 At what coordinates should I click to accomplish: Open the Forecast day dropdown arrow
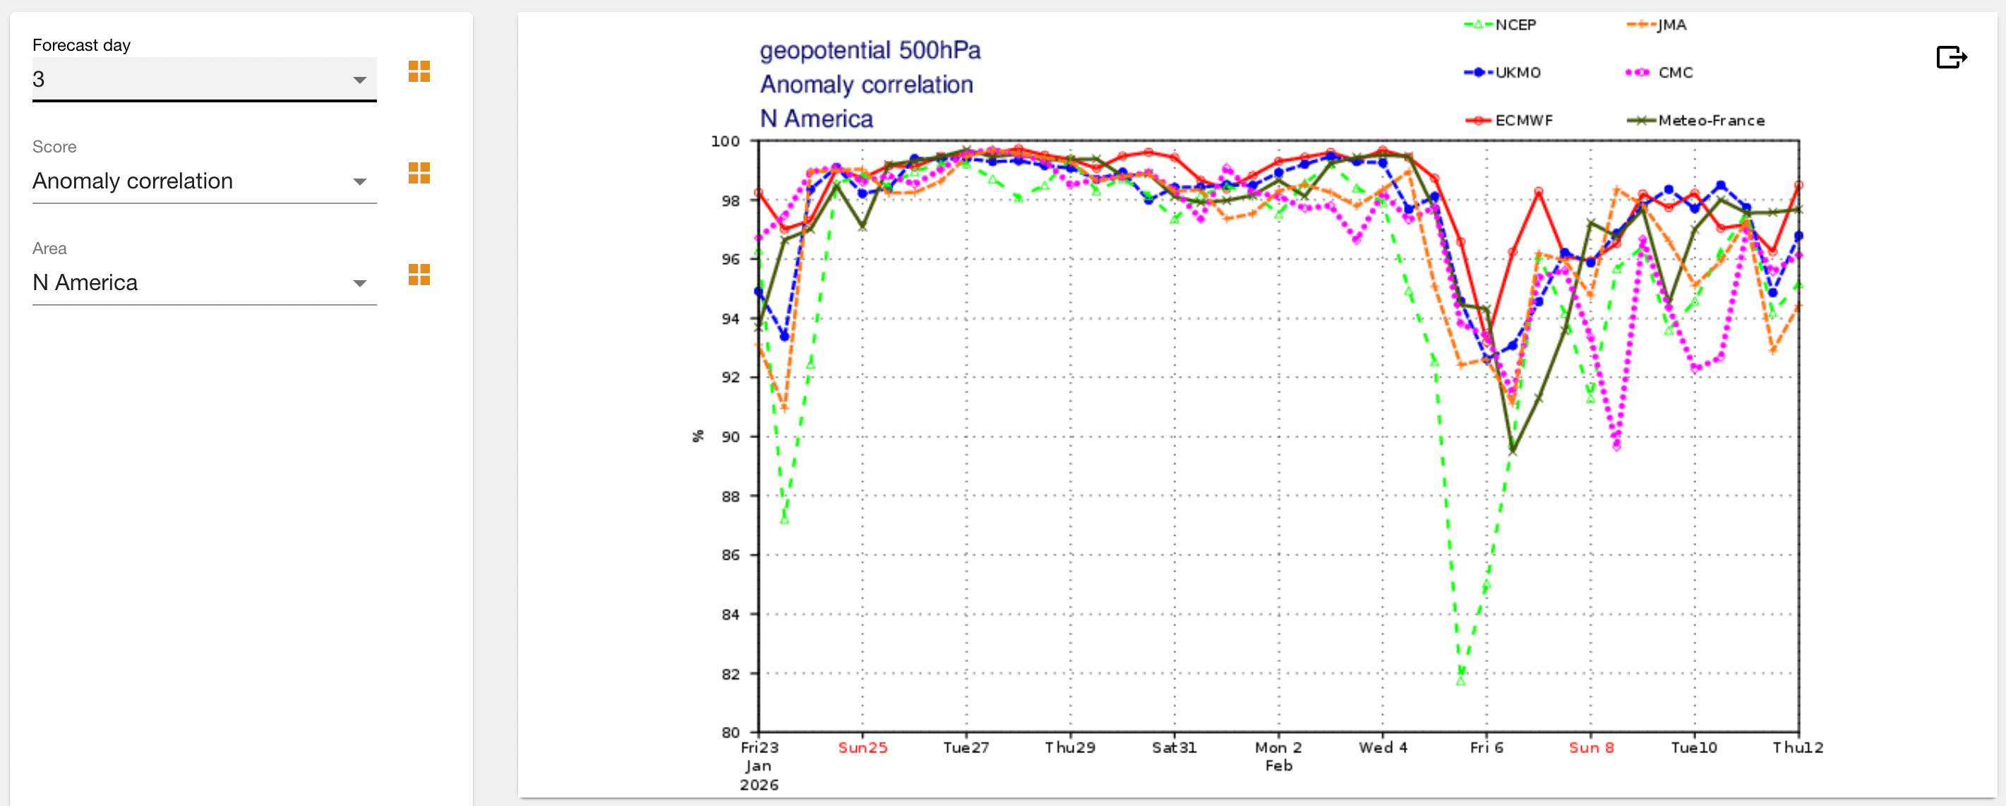pyautogui.click(x=359, y=80)
